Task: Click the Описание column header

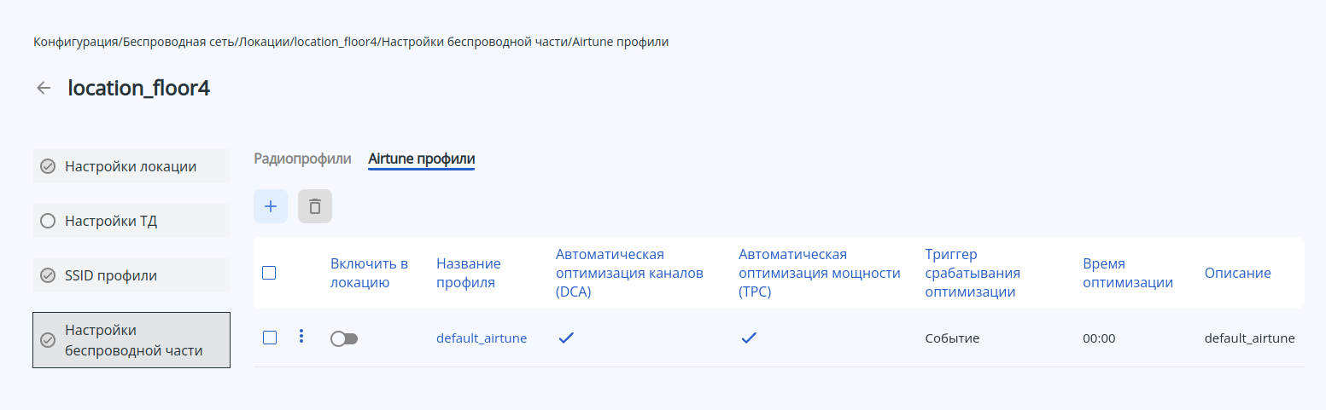Action: click(x=1237, y=273)
